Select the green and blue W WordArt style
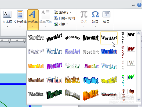The height and width of the screenshot is (107, 142). (131, 77)
